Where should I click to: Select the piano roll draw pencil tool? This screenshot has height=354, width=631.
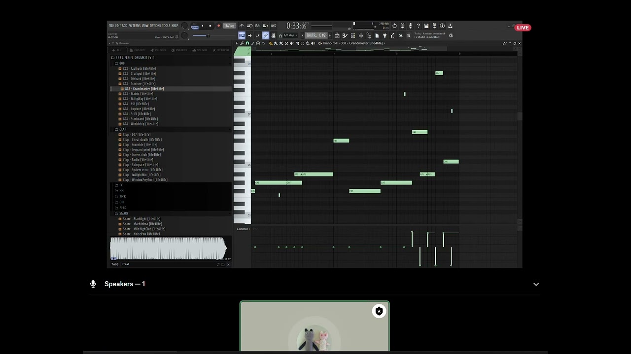(270, 43)
